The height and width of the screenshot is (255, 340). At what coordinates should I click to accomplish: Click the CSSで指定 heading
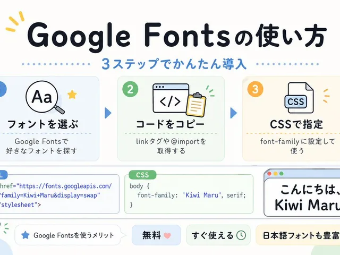pyautogui.click(x=296, y=124)
